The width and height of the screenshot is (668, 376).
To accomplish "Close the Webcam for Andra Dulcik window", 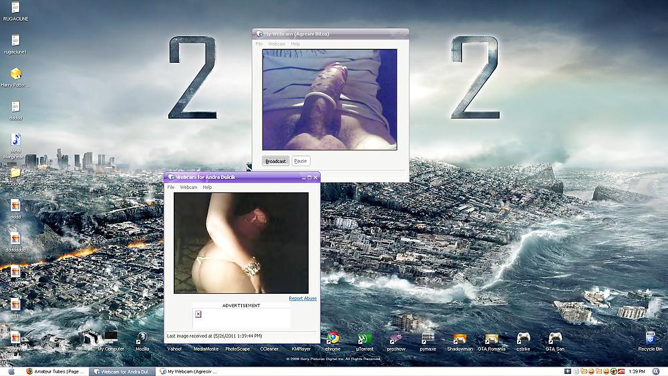I will tap(315, 177).
